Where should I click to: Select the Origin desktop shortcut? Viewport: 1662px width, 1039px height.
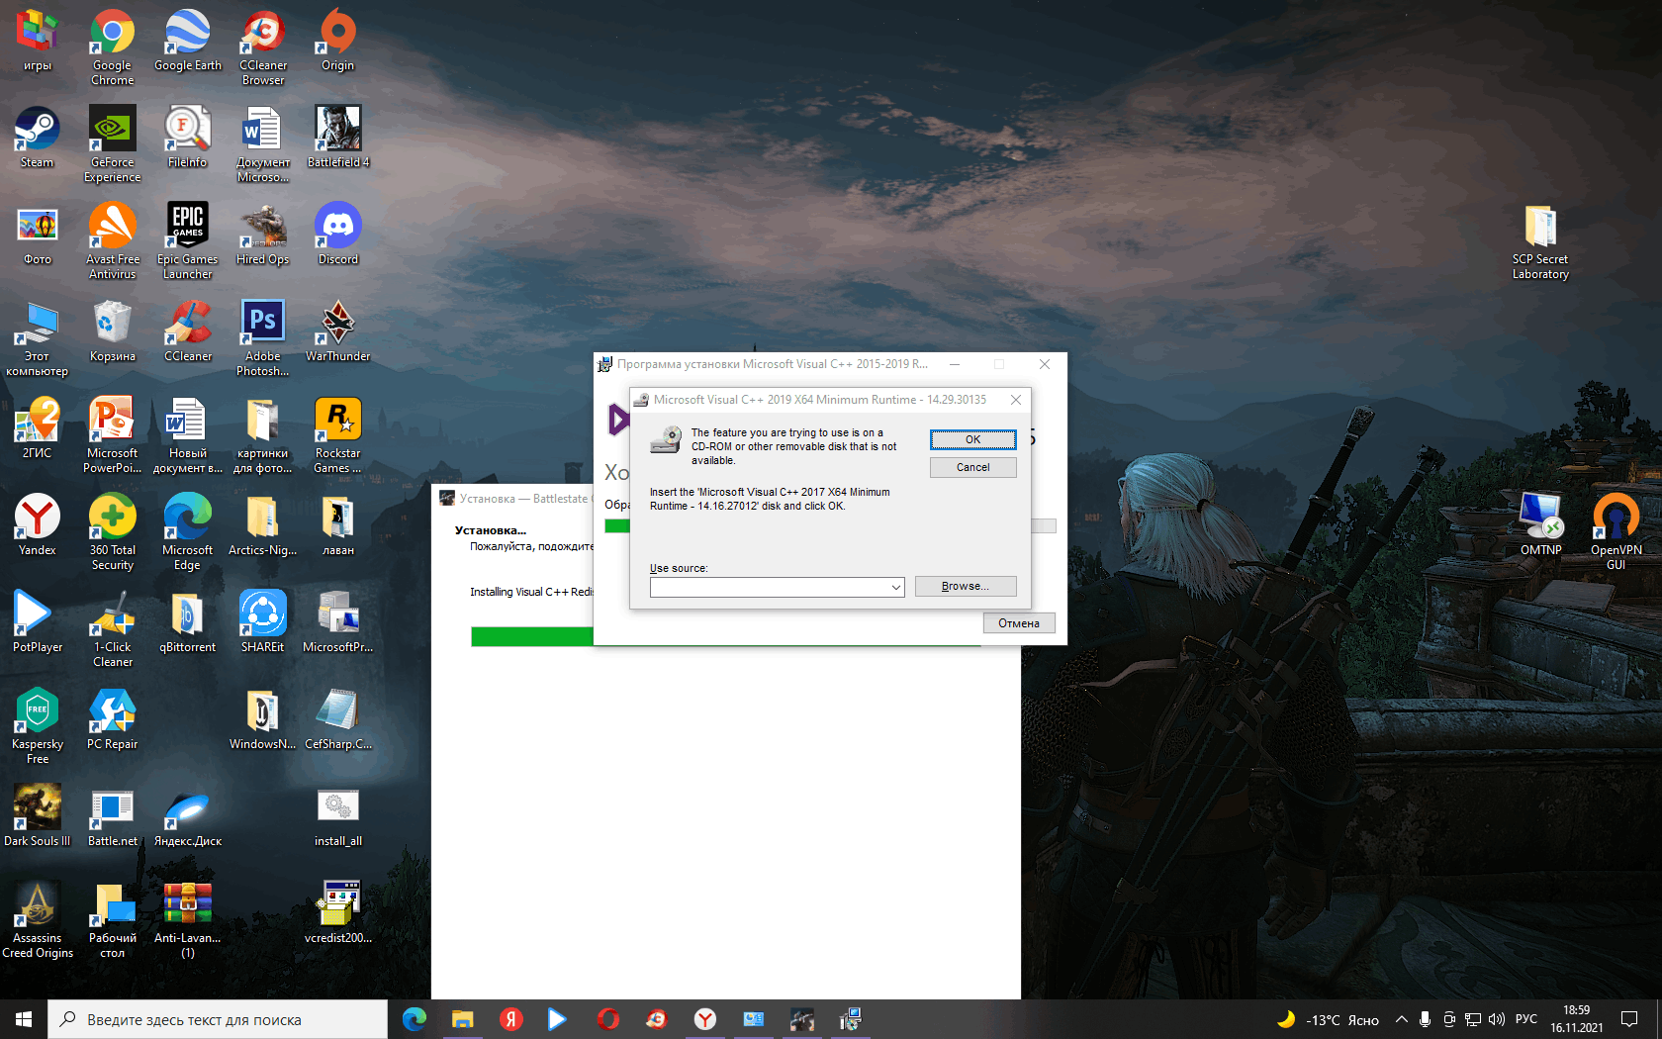338,40
